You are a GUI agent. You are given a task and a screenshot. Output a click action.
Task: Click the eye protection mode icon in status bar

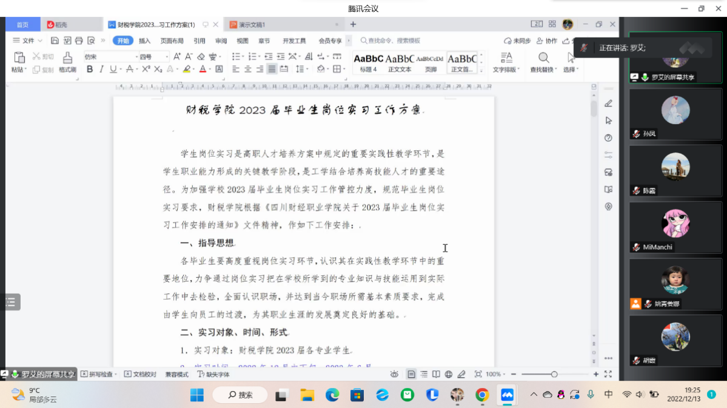click(x=395, y=374)
